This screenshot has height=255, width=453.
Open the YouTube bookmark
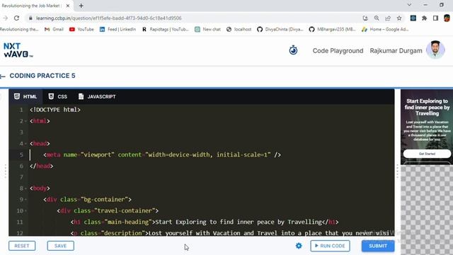pos(81,29)
